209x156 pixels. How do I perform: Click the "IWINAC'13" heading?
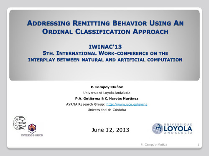[105, 47]
